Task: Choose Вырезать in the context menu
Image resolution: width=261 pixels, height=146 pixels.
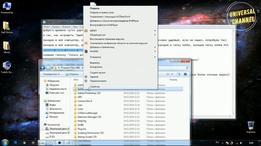Action: [x=121, y=63]
